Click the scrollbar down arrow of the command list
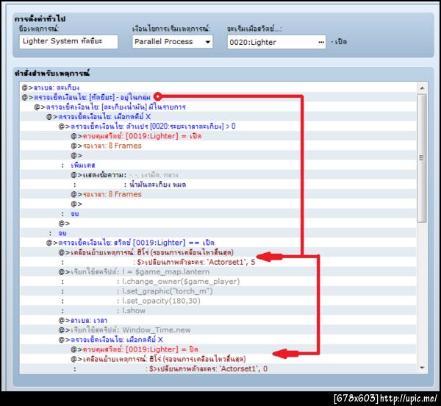441x406 pixels. click(x=422, y=368)
